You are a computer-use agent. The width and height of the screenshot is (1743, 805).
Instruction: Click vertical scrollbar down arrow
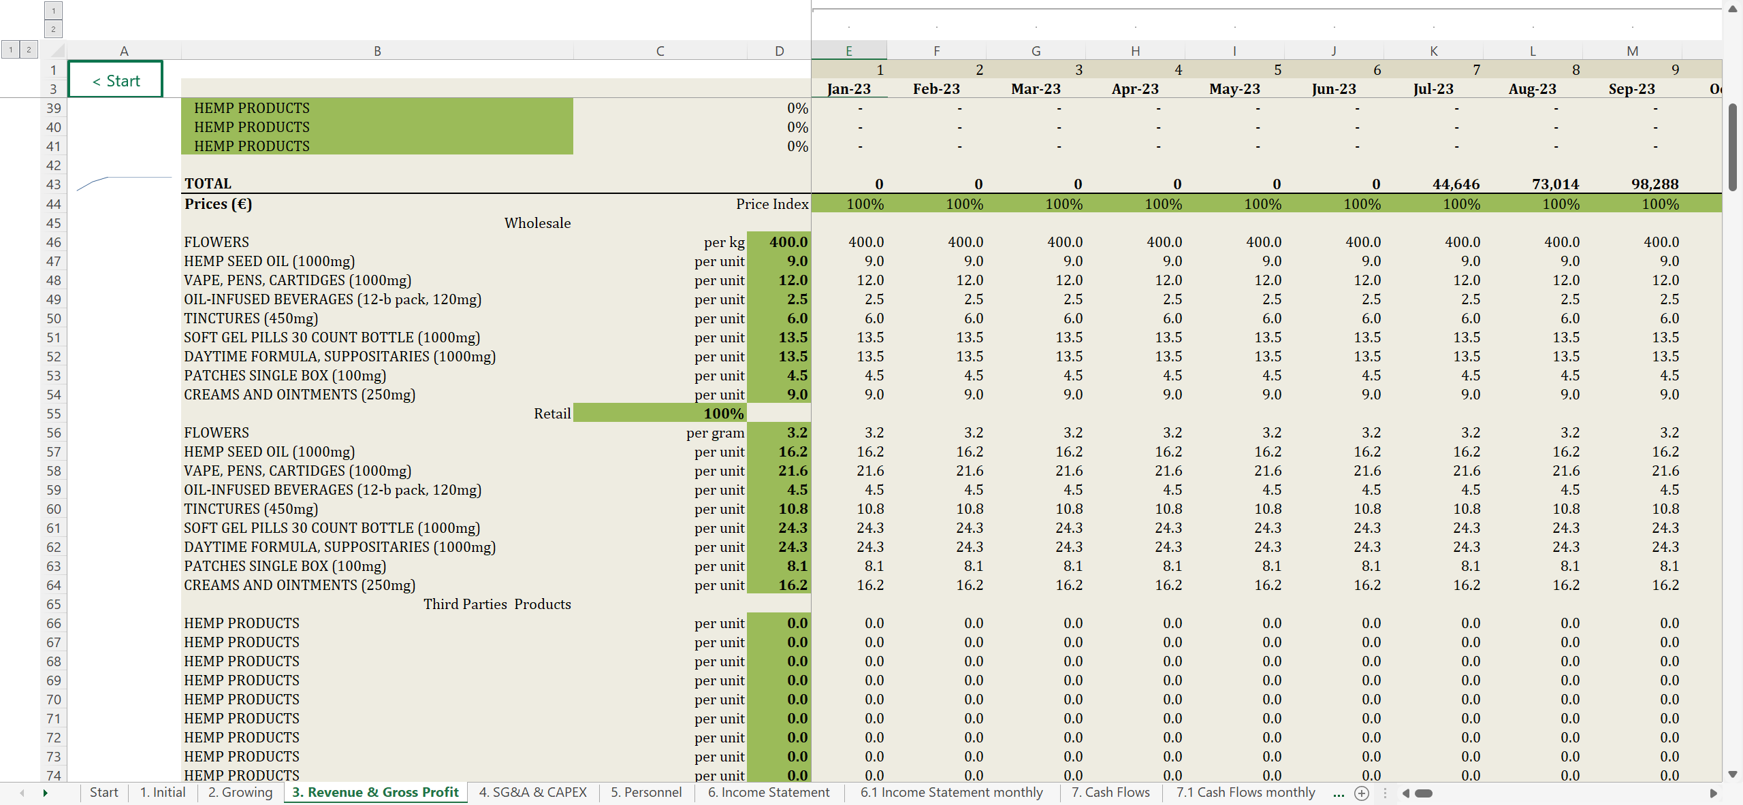pos(1733,774)
